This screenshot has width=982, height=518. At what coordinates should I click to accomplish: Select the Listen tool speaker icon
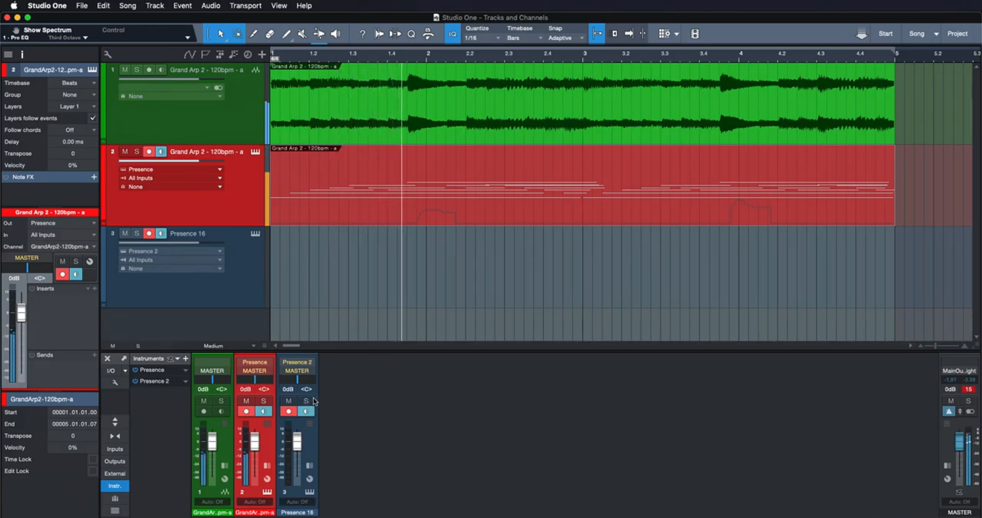pos(336,34)
